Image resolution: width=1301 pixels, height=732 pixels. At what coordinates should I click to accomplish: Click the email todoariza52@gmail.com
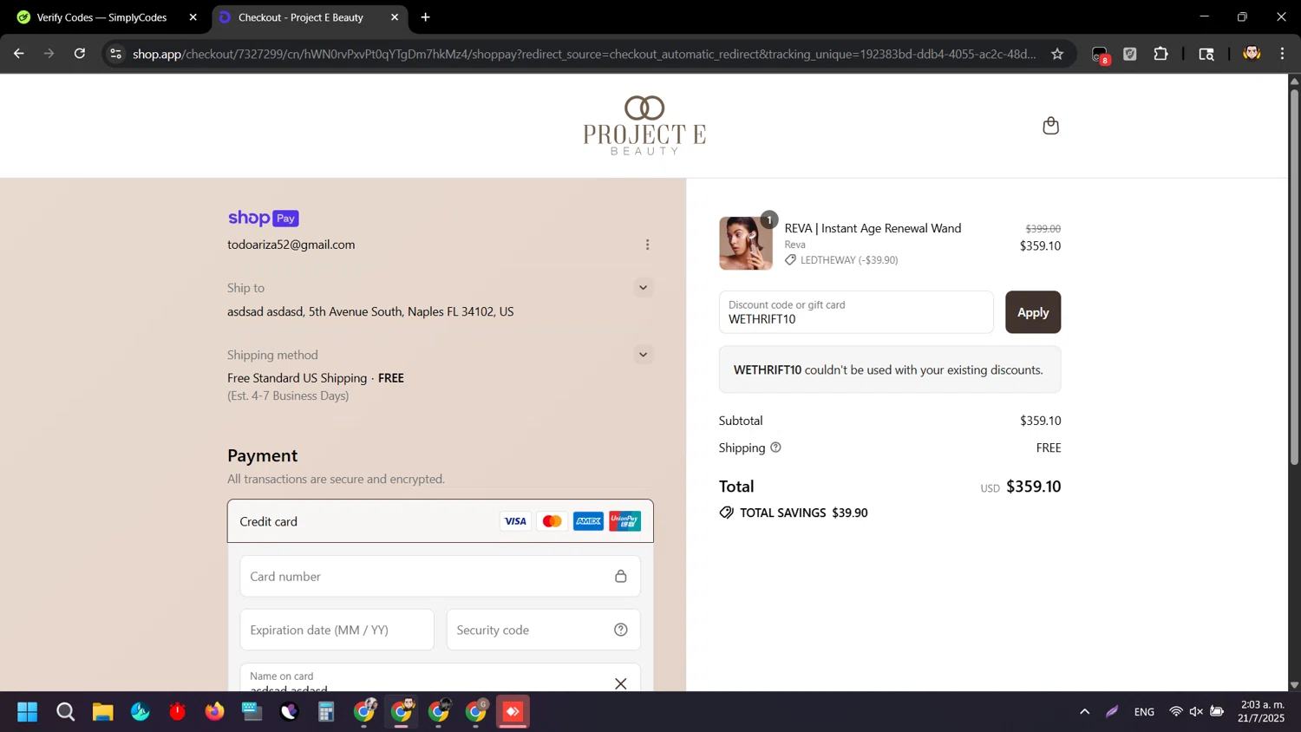[291, 245]
